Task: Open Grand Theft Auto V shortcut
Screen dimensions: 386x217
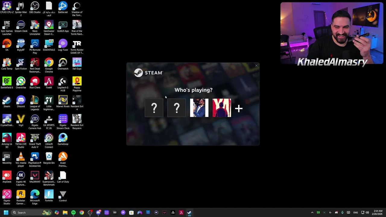Action: [x=35, y=141]
